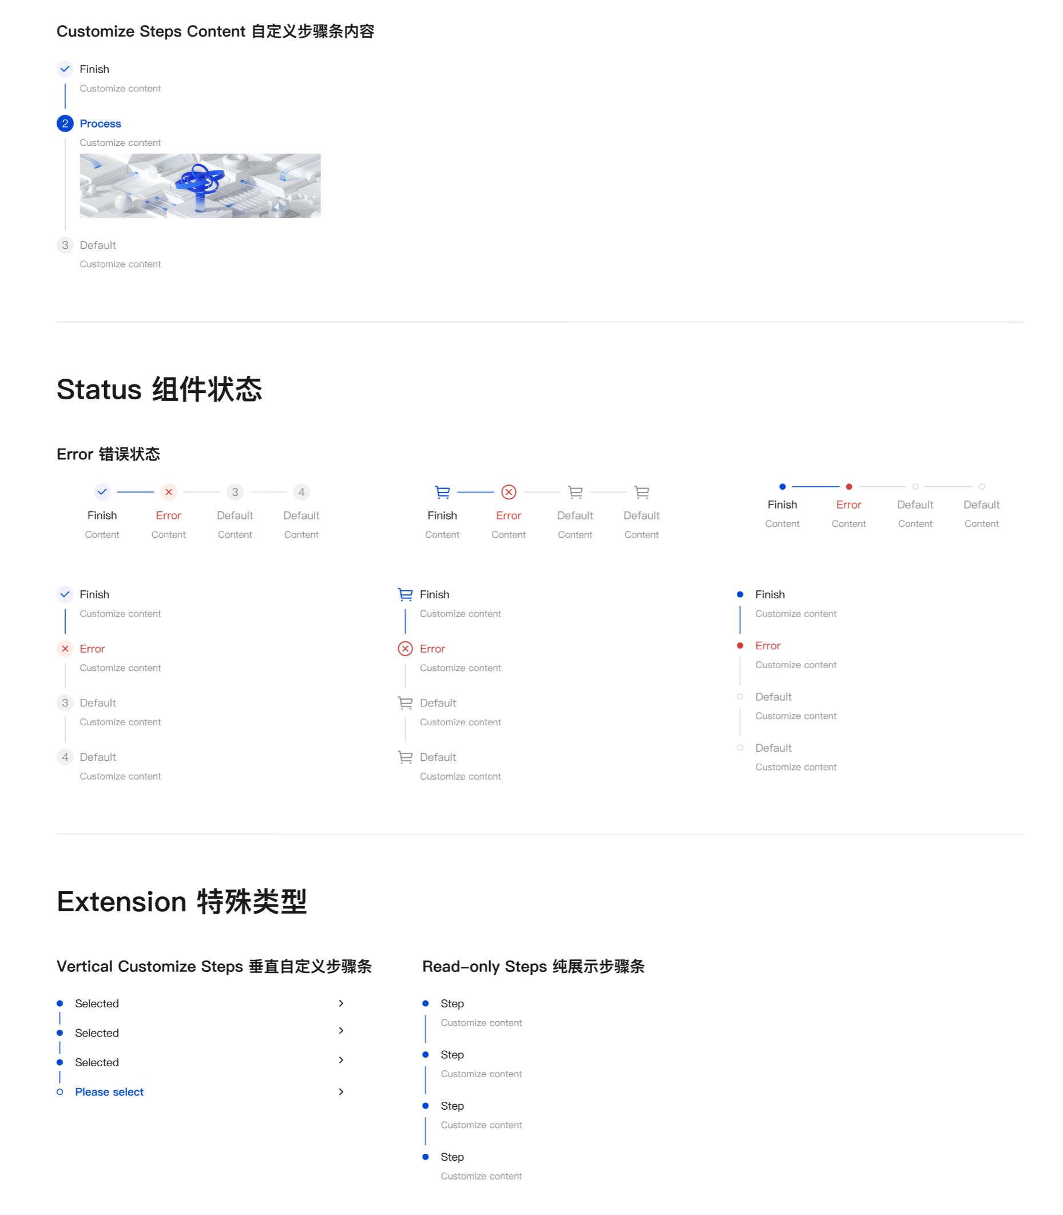Click the blue checkmark Finish step icon
Screen dimensions: 1063x1215
click(x=101, y=491)
